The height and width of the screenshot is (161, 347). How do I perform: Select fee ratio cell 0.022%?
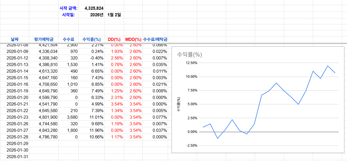(x=155, y=51)
